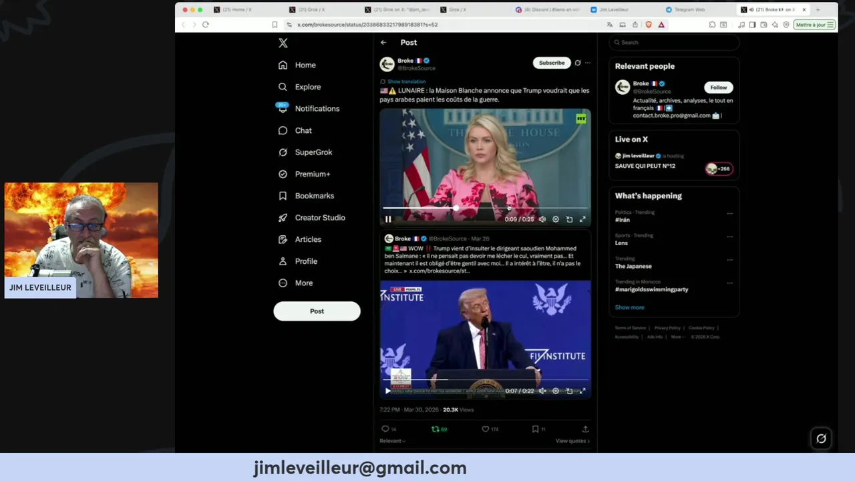Pause the White House briefing video
The image size is (855, 481).
pos(388,219)
